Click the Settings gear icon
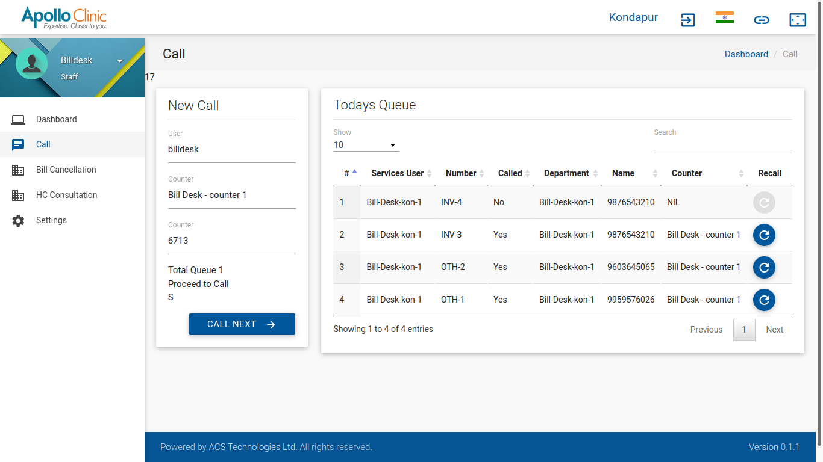Image resolution: width=823 pixels, height=462 pixels. pos(18,220)
